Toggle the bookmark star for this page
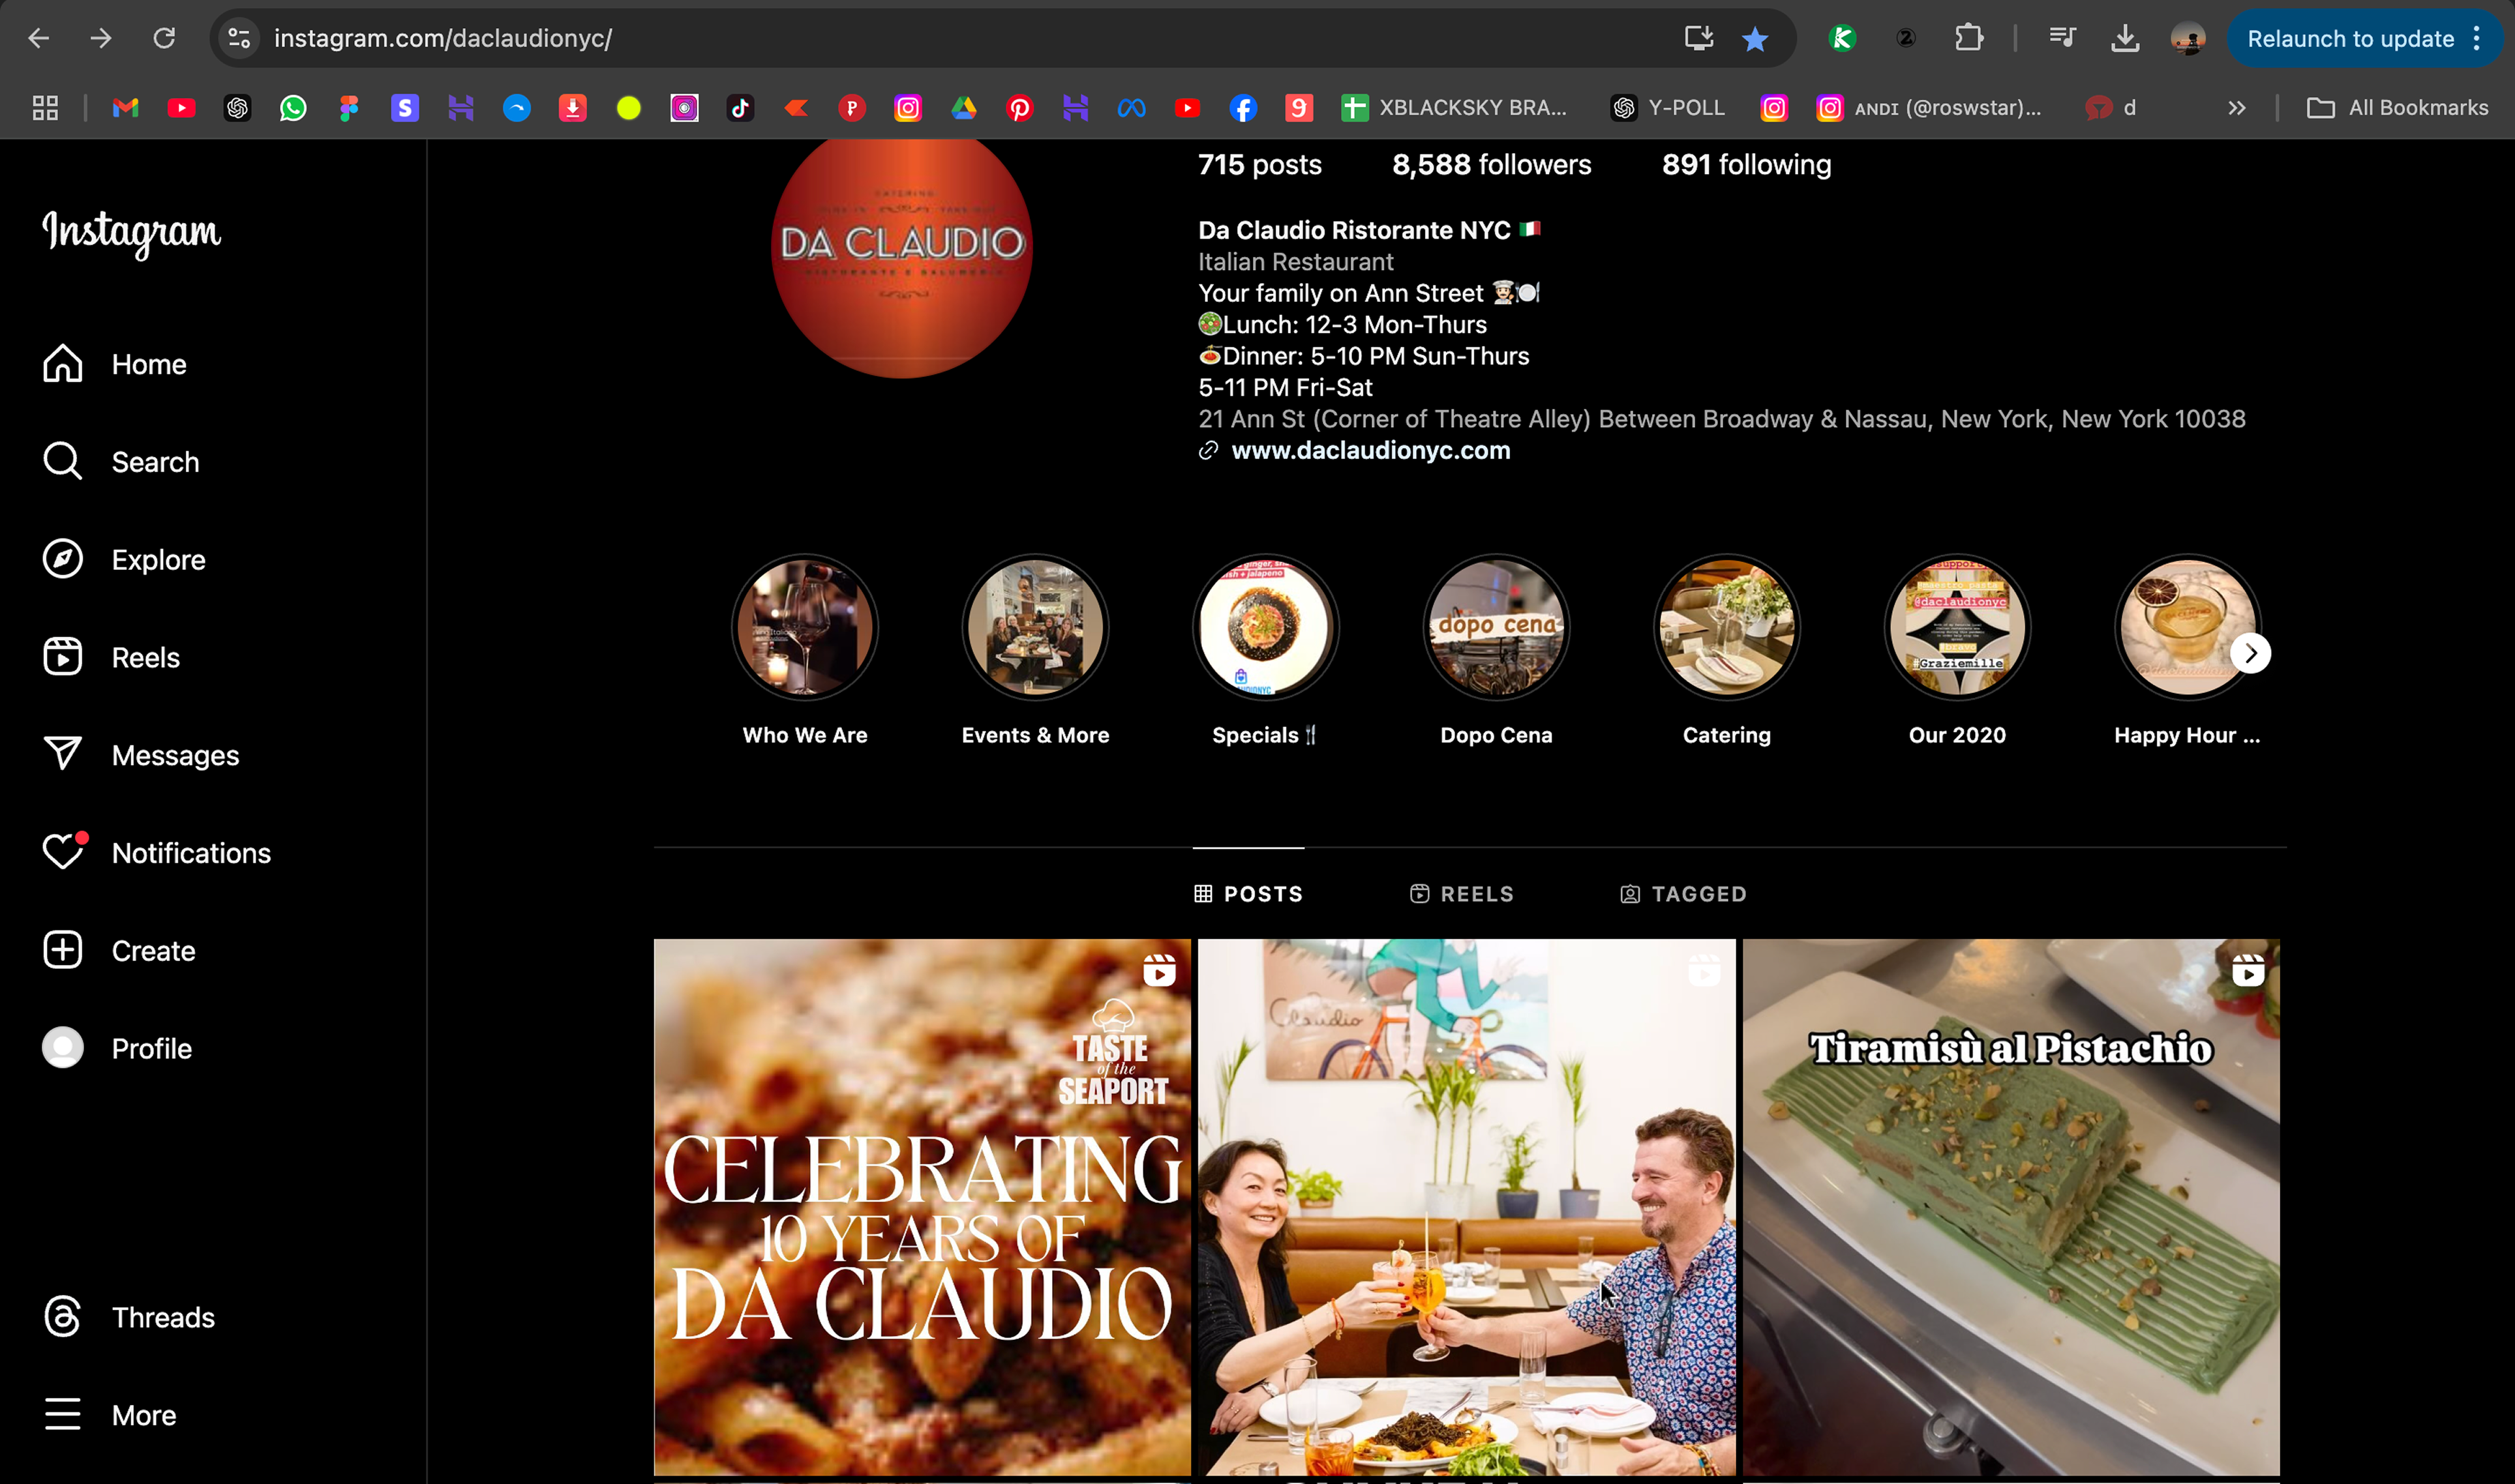 coord(1755,38)
